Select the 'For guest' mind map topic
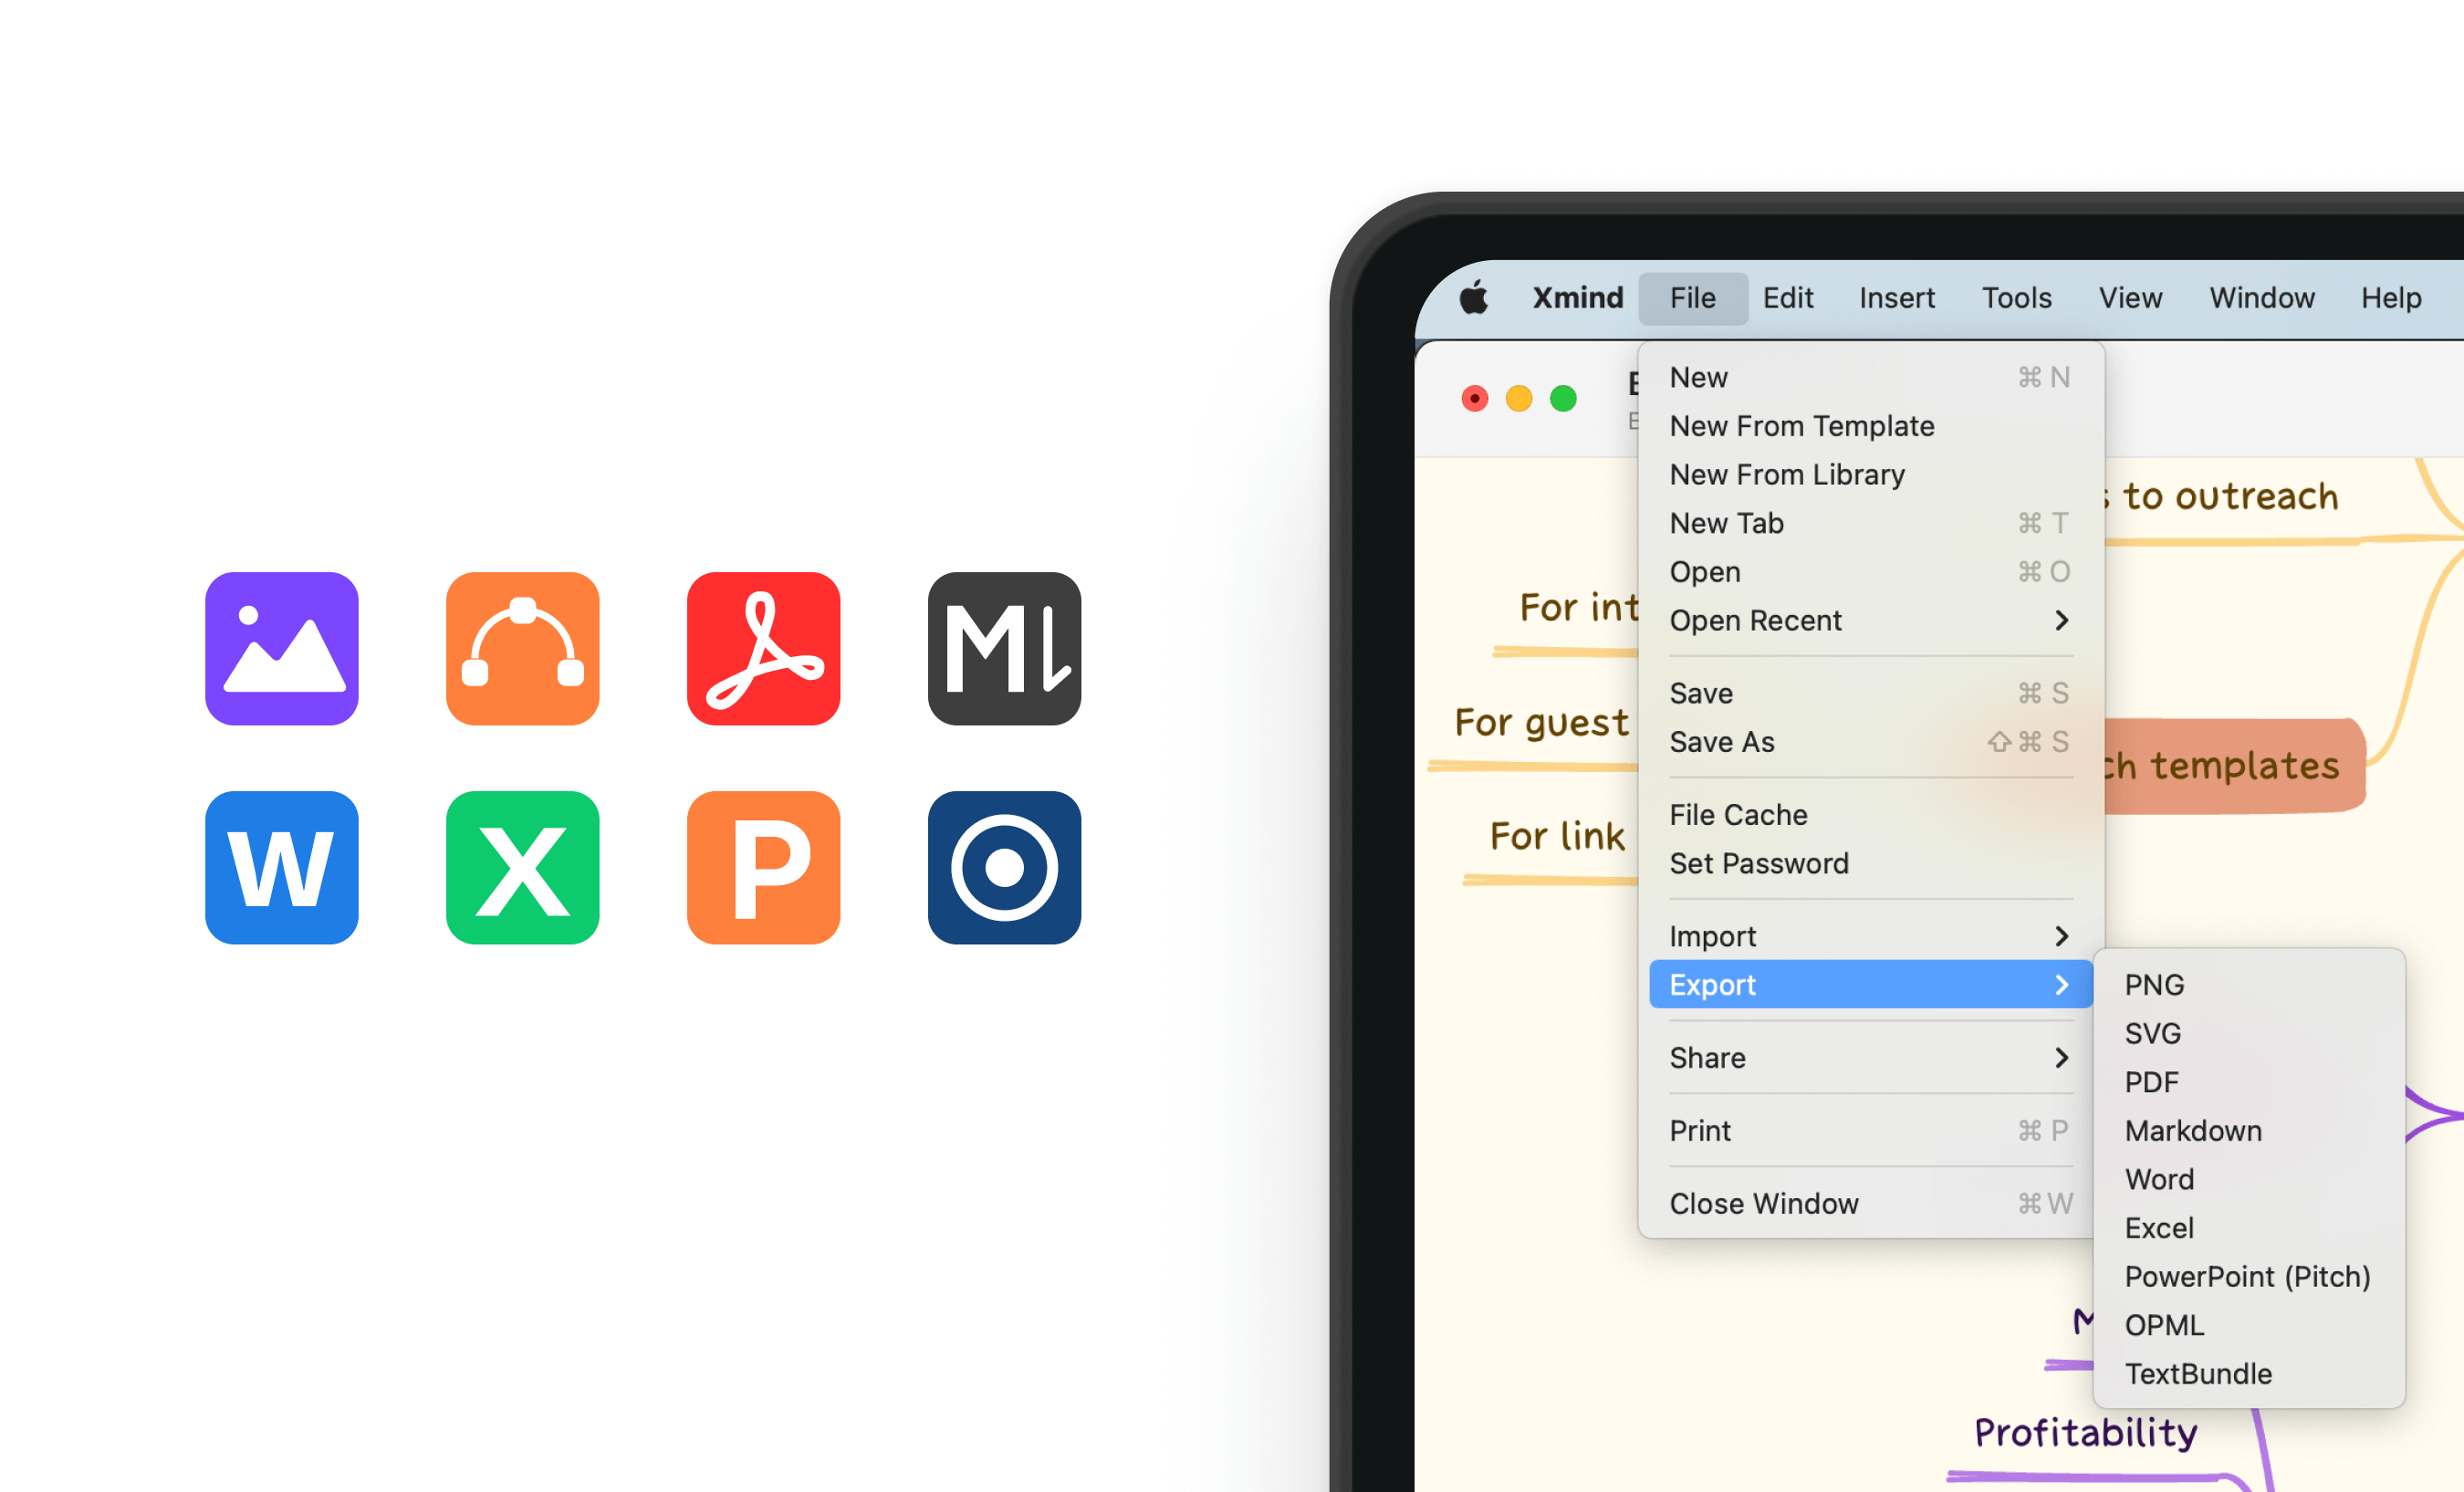 [x=1541, y=722]
